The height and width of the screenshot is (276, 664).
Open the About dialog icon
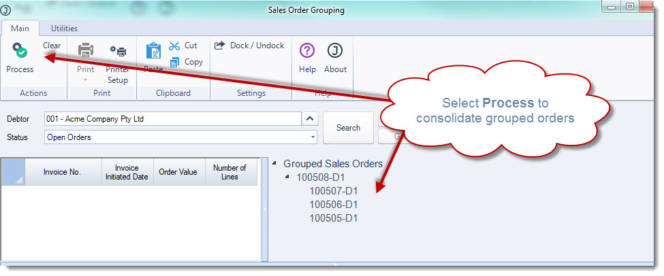pos(335,51)
